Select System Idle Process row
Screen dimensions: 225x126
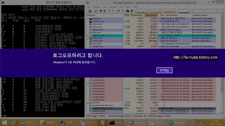(151, 105)
